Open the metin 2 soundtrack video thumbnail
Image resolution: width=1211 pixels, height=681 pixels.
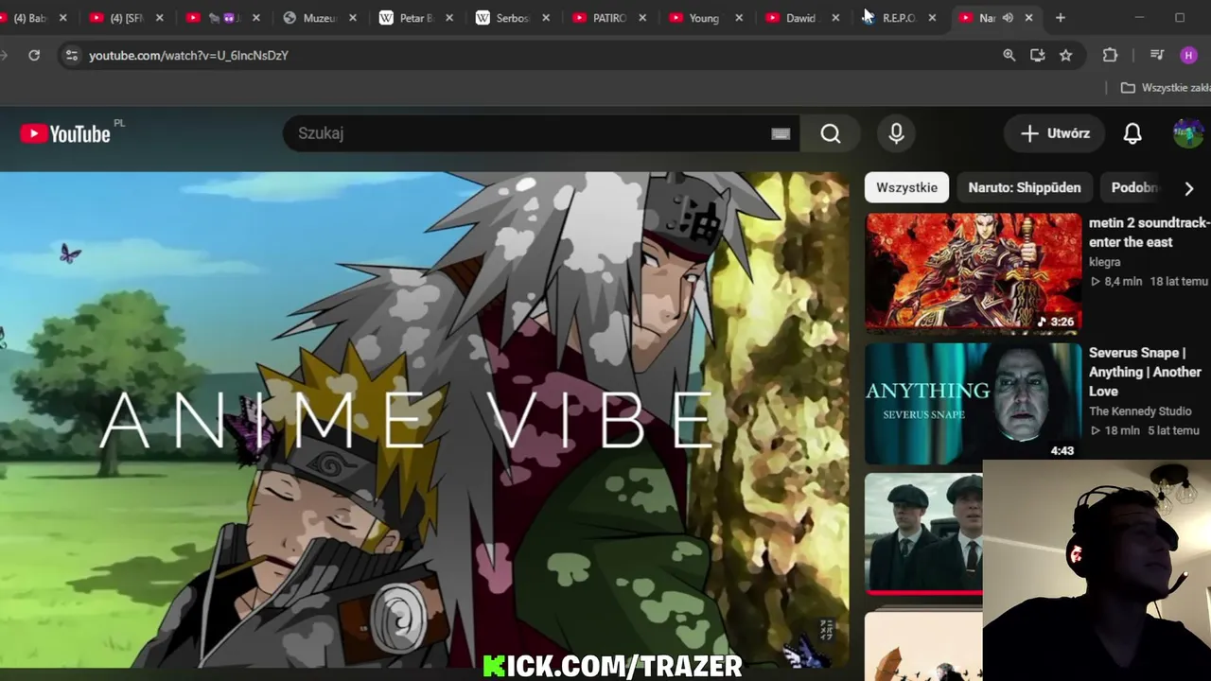tap(974, 273)
